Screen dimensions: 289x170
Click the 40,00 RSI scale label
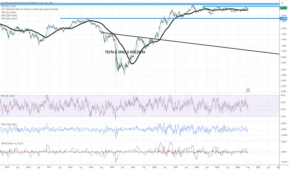click(x=283, y=109)
